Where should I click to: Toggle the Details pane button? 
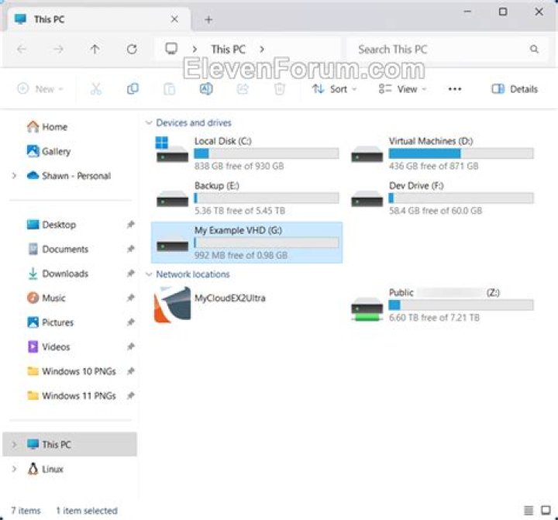(515, 89)
